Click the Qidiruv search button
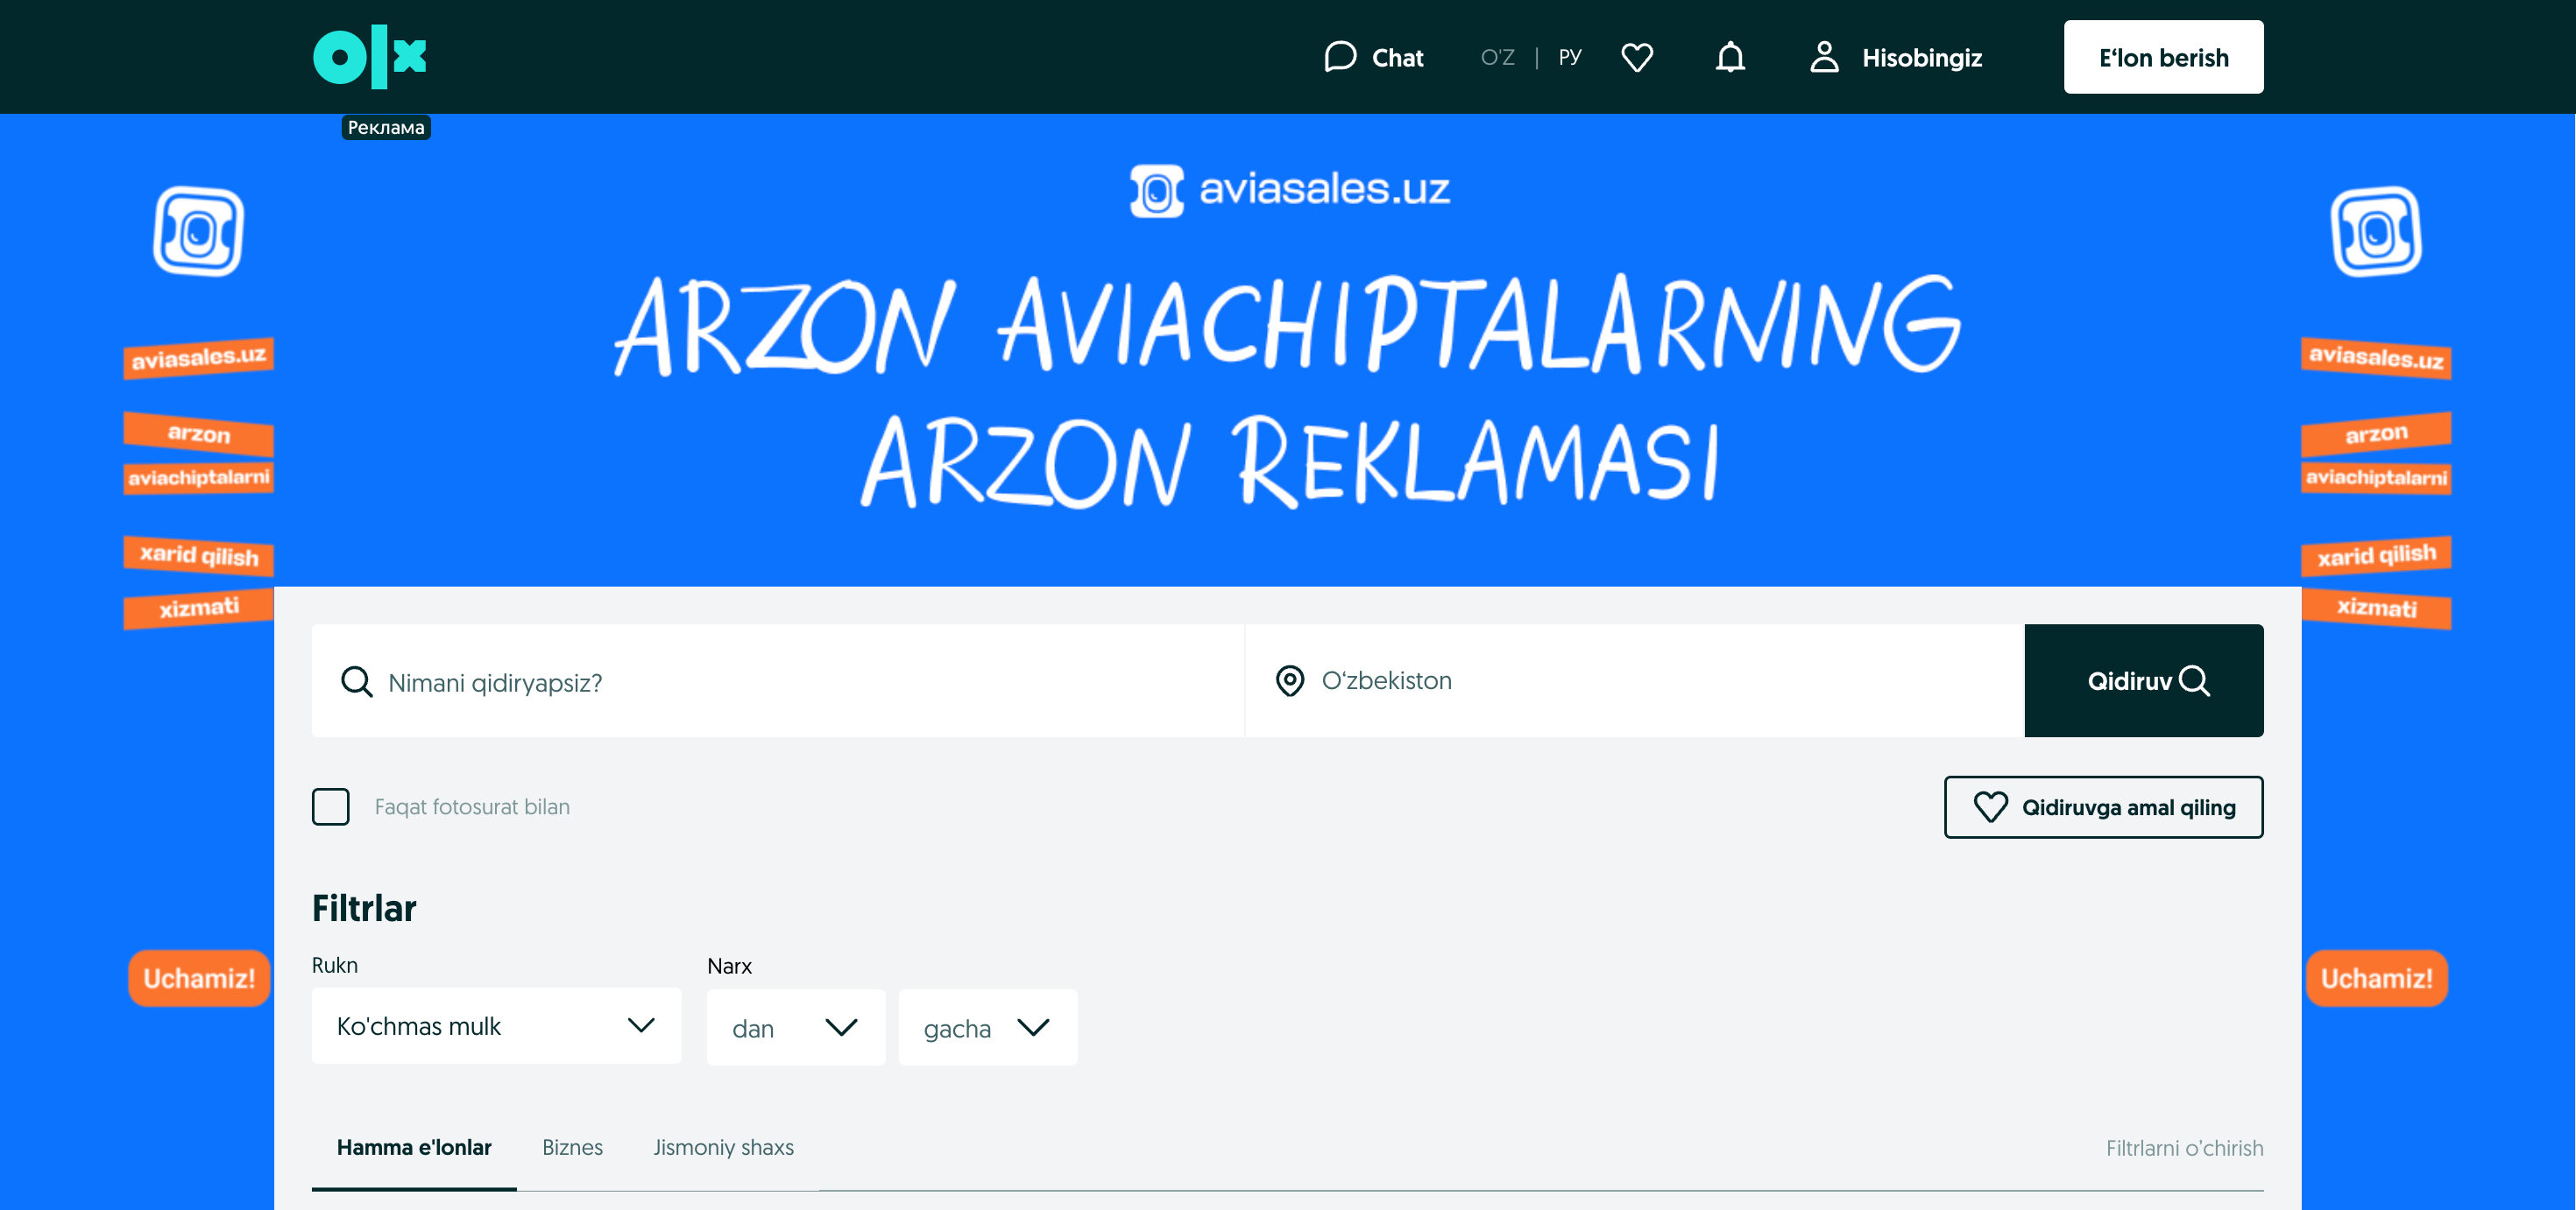Screen dimensions: 2576x1210 click(x=2143, y=680)
